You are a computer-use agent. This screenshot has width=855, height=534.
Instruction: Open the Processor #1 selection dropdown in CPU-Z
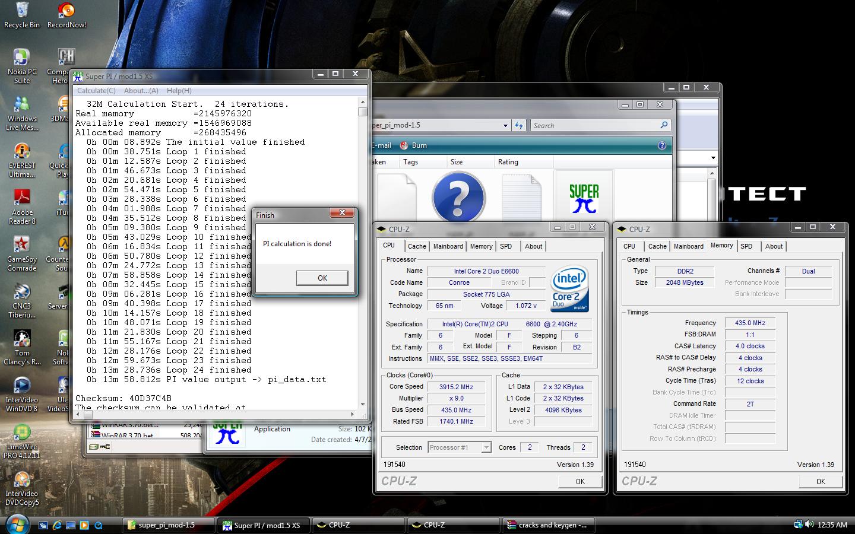coord(486,447)
